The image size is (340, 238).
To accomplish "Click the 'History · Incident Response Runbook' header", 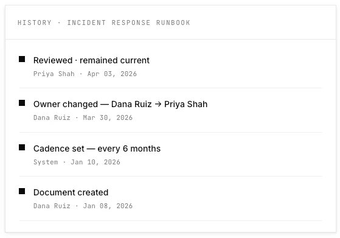I will (104, 23).
